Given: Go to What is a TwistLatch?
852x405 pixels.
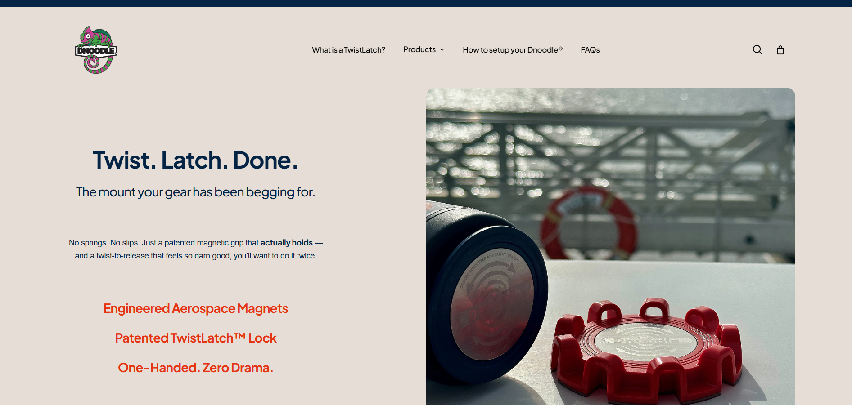Looking at the screenshot, I should coord(348,50).
